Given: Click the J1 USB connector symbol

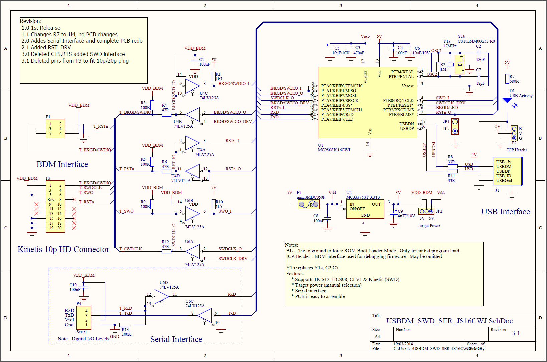Looking at the screenshot, I should (508, 171).
